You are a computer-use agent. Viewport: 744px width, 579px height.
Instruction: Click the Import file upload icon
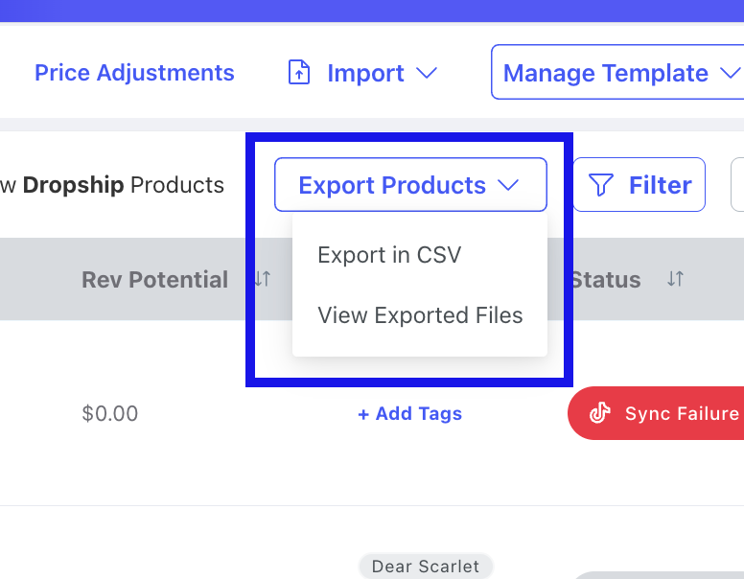coord(299,73)
